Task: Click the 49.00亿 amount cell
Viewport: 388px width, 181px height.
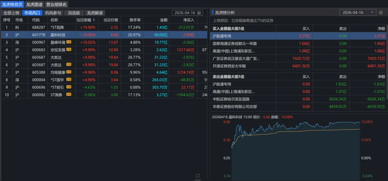Action: pyautogui.click(x=161, y=35)
